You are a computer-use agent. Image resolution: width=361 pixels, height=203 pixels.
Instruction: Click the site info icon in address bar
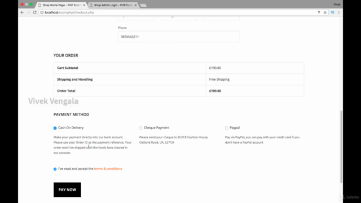coord(42,12)
